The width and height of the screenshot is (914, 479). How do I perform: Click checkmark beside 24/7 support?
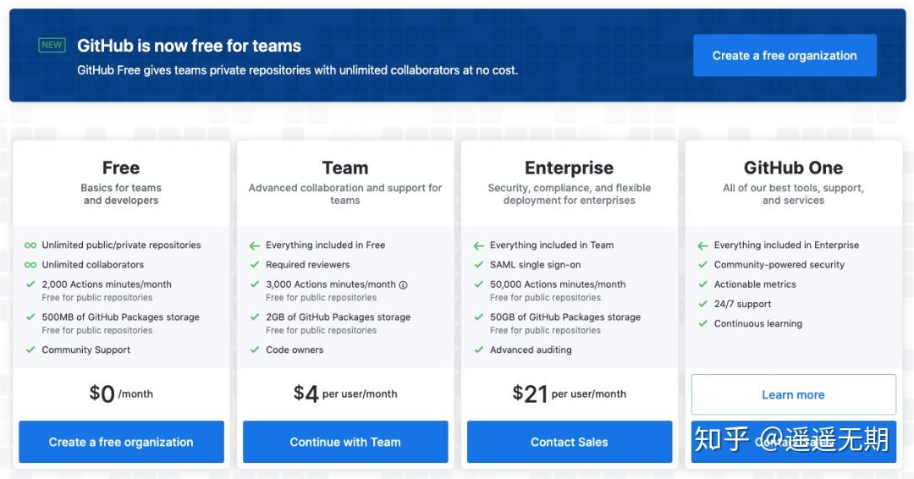[x=702, y=304]
